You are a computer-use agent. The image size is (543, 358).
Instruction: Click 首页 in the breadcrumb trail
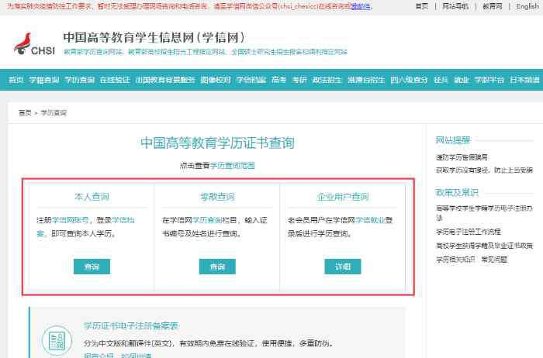coord(25,113)
